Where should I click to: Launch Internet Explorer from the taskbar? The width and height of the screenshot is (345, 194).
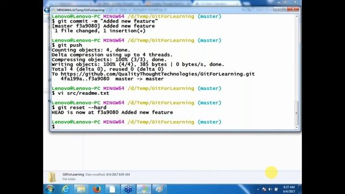[65, 189]
